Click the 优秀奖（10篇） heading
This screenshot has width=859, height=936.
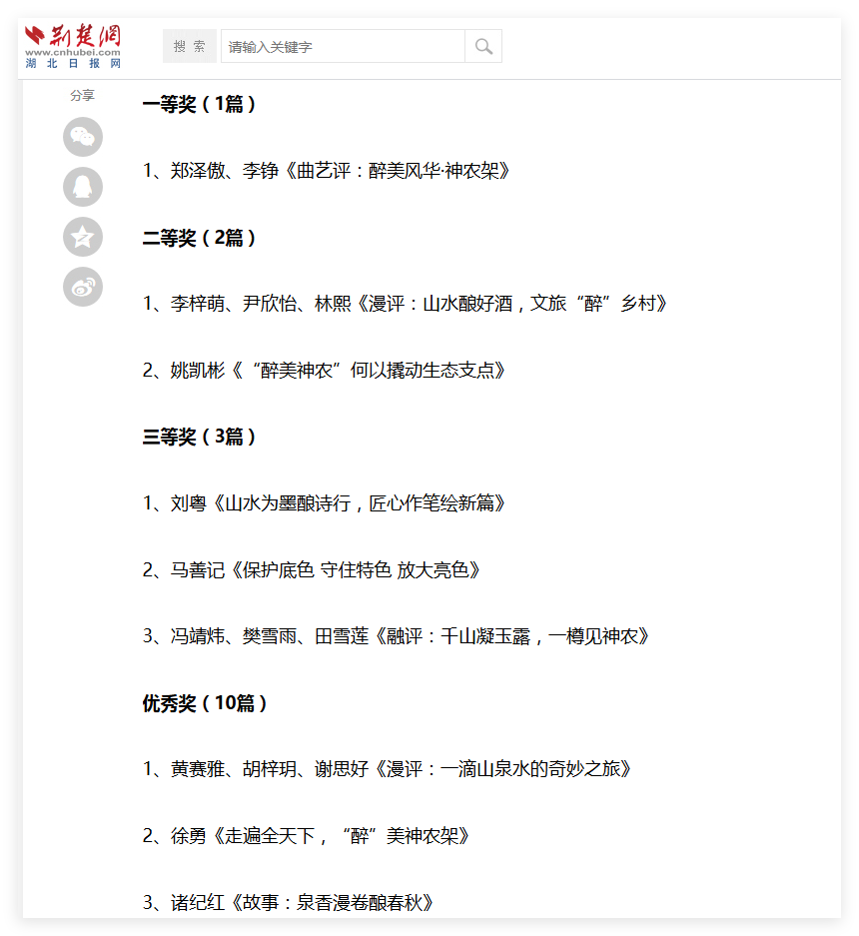(205, 703)
